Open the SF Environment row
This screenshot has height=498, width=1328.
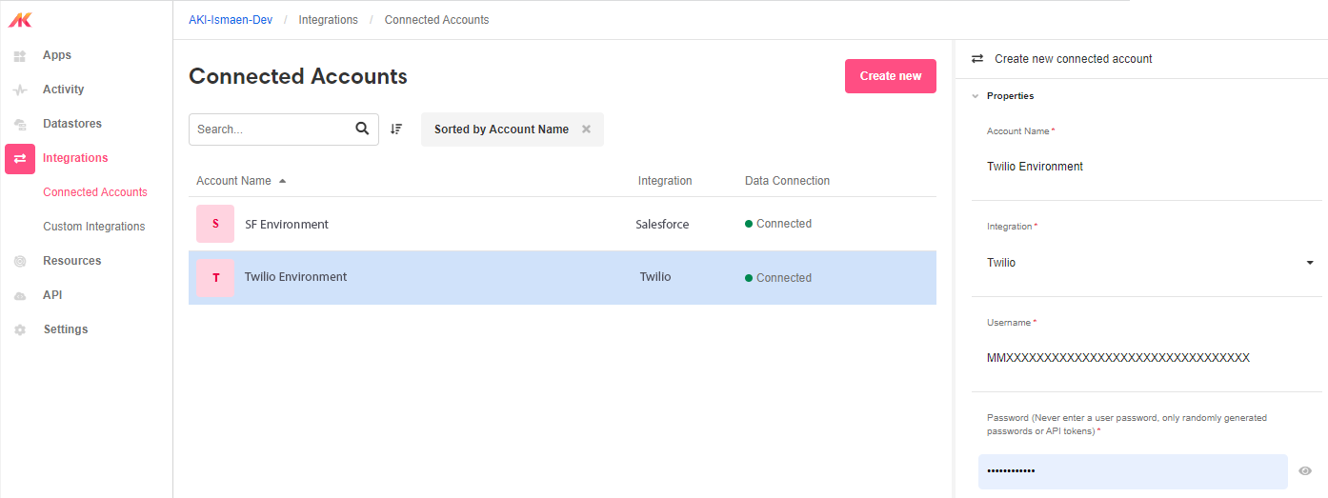click(x=562, y=225)
